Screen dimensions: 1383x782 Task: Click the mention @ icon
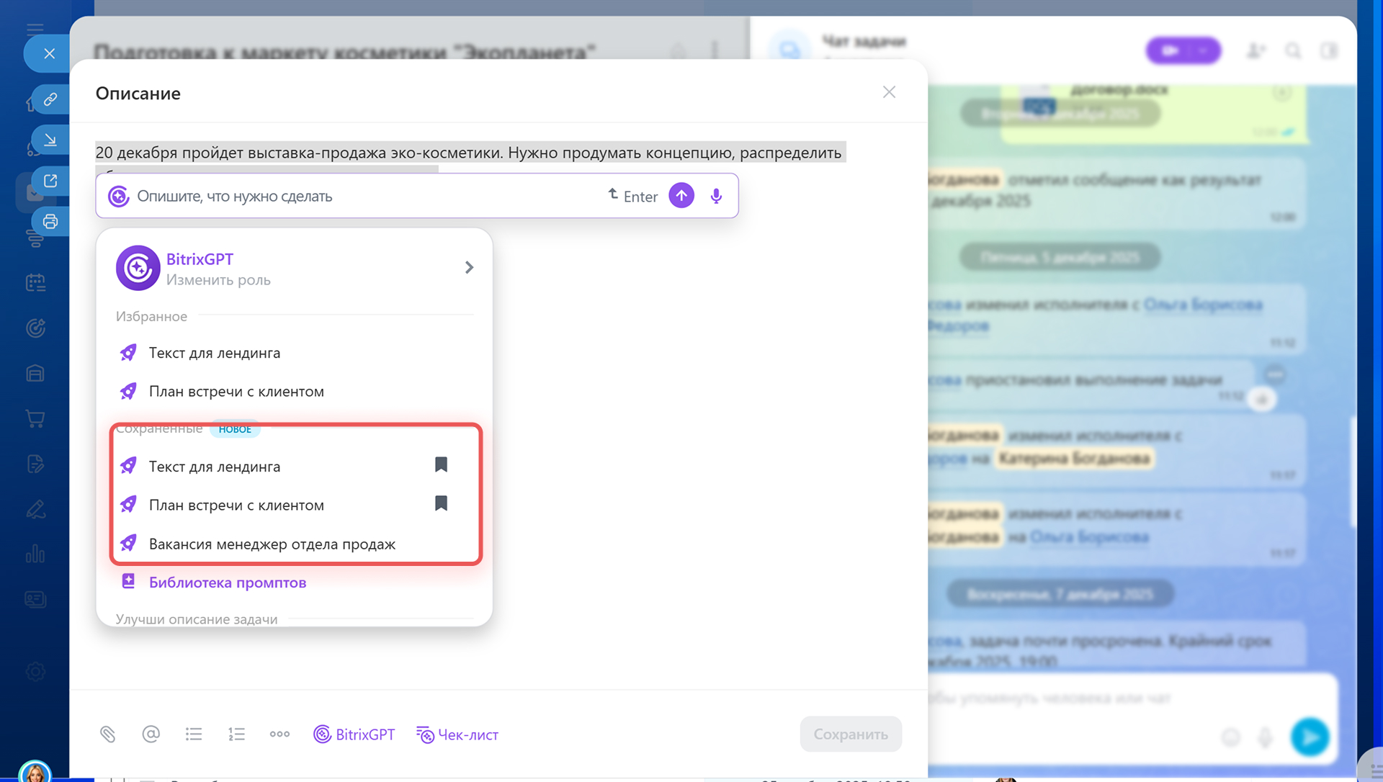tap(151, 734)
